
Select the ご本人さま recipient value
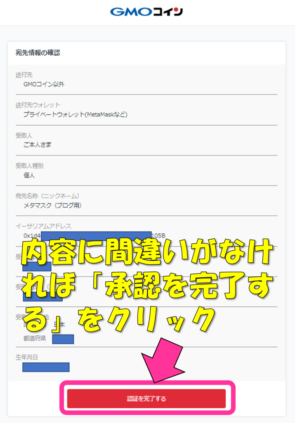[38, 145]
